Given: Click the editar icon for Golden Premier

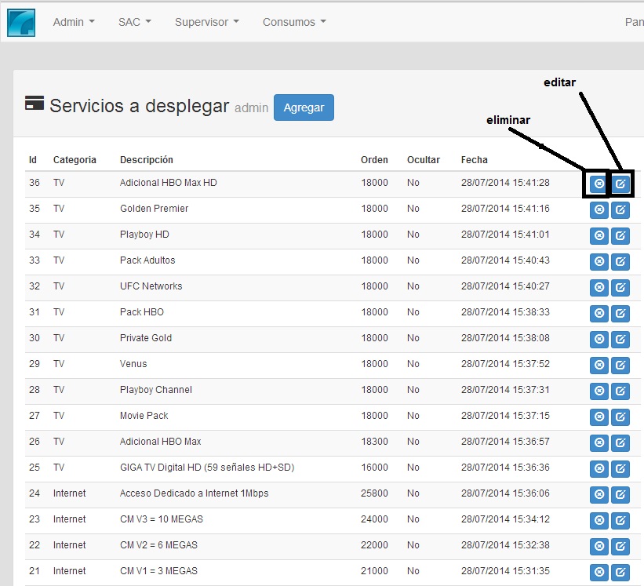Looking at the screenshot, I should (620, 209).
